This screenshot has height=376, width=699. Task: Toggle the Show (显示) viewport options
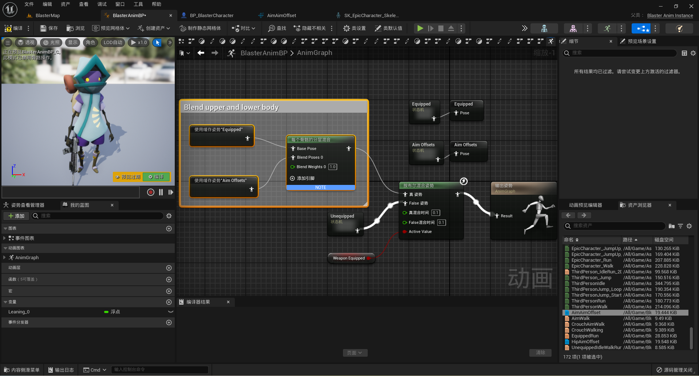click(73, 43)
